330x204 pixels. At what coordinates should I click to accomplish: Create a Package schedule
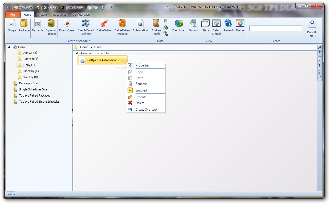tap(24, 26)
